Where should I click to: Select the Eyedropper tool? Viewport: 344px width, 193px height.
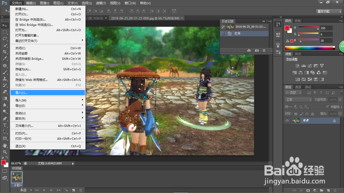pos(4,58)
